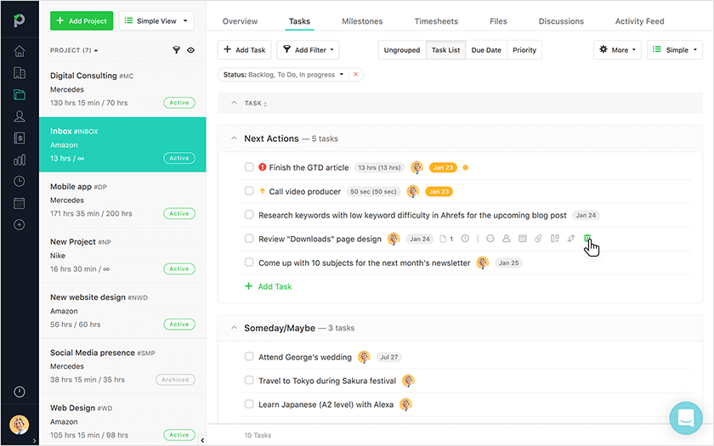Click the green Add Project button
Screen dimensions: 714x446
[82, 21]
